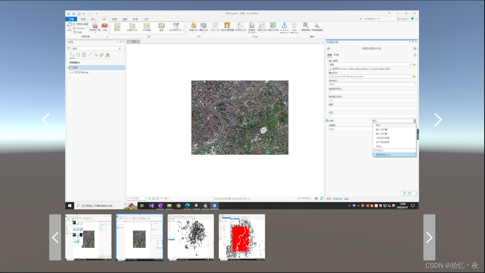Collapse the extent dropdown arrow
The image size is (485, 273).
(x=414, y=121)
